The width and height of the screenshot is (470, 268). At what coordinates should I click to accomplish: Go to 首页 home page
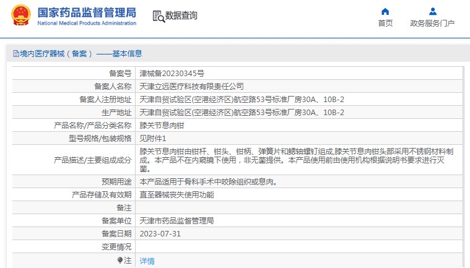click(x=385, y=24)
